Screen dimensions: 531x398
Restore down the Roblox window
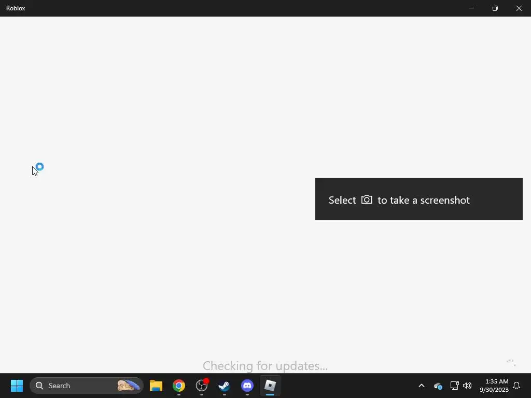[x=495, y=8]
